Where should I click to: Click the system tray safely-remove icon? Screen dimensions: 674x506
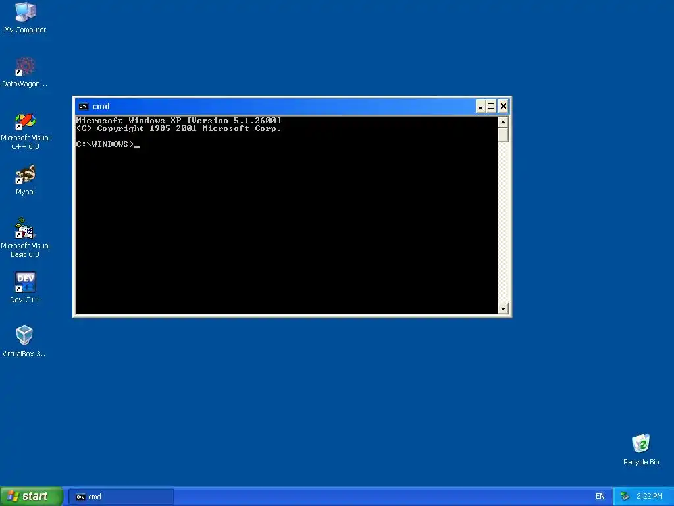(x=625, y=497)
